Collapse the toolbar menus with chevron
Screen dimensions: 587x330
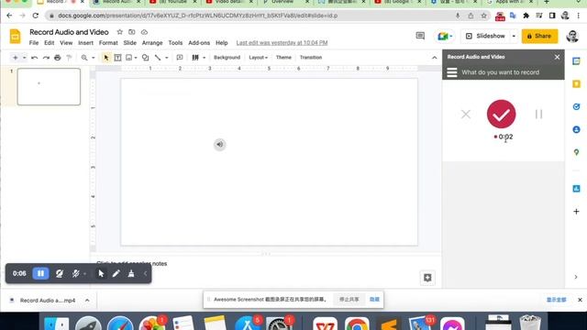tap(434, 58)
